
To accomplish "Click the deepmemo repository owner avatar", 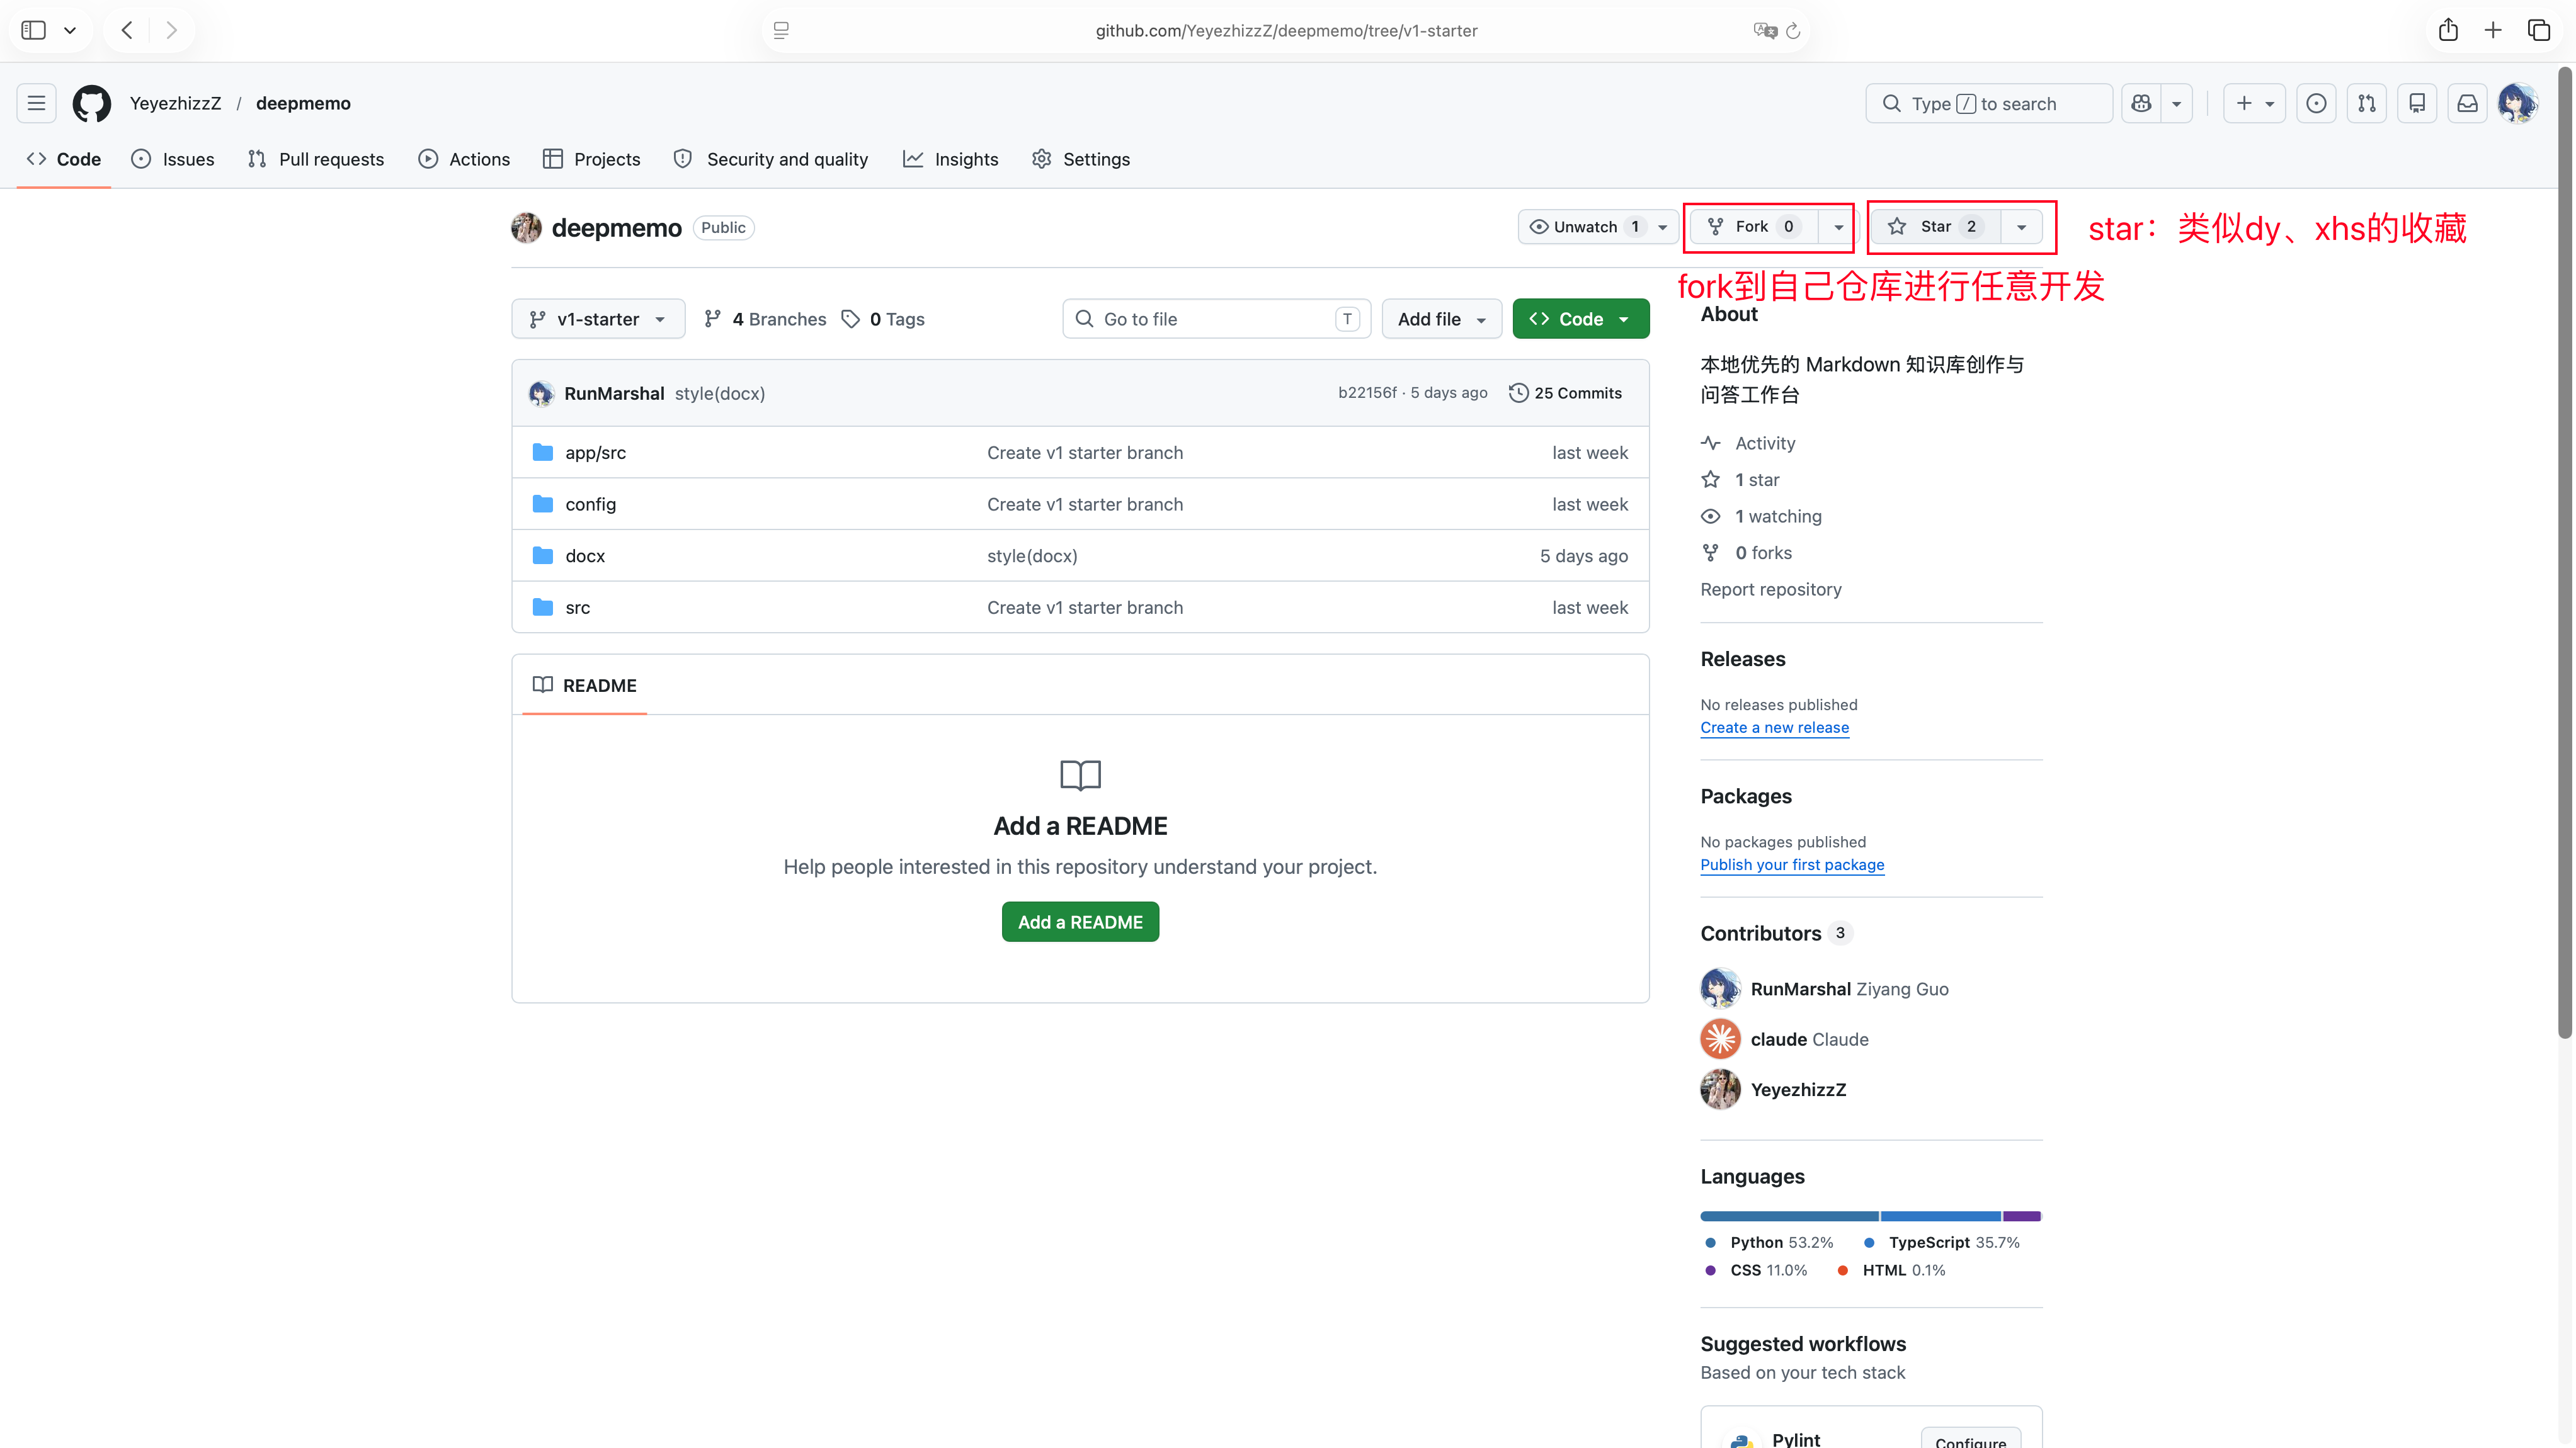I will pyautogui.click(x=526, y=228).
